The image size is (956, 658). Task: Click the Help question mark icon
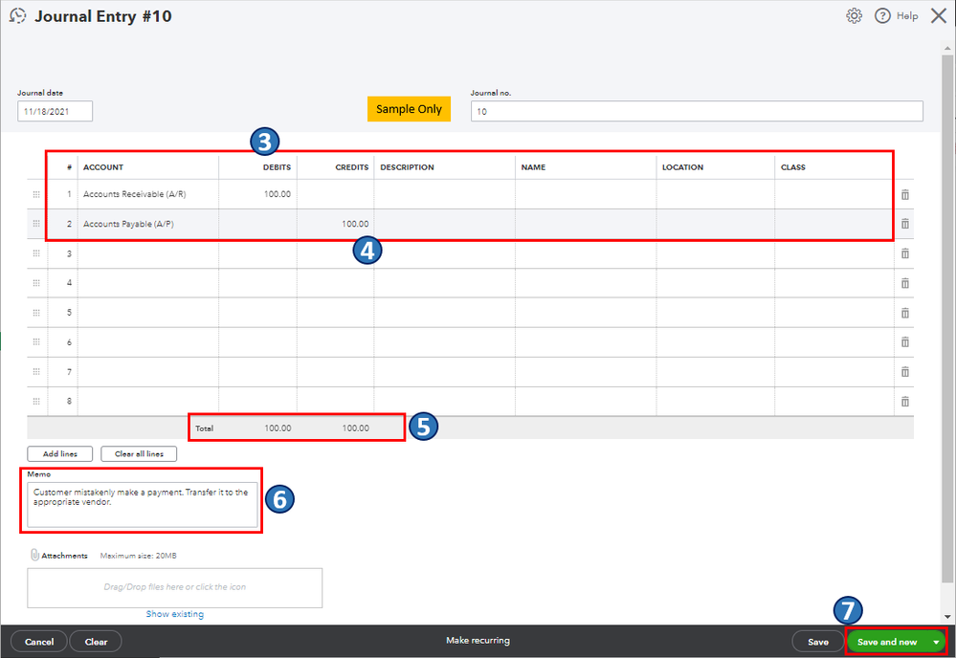coord(882,16)
